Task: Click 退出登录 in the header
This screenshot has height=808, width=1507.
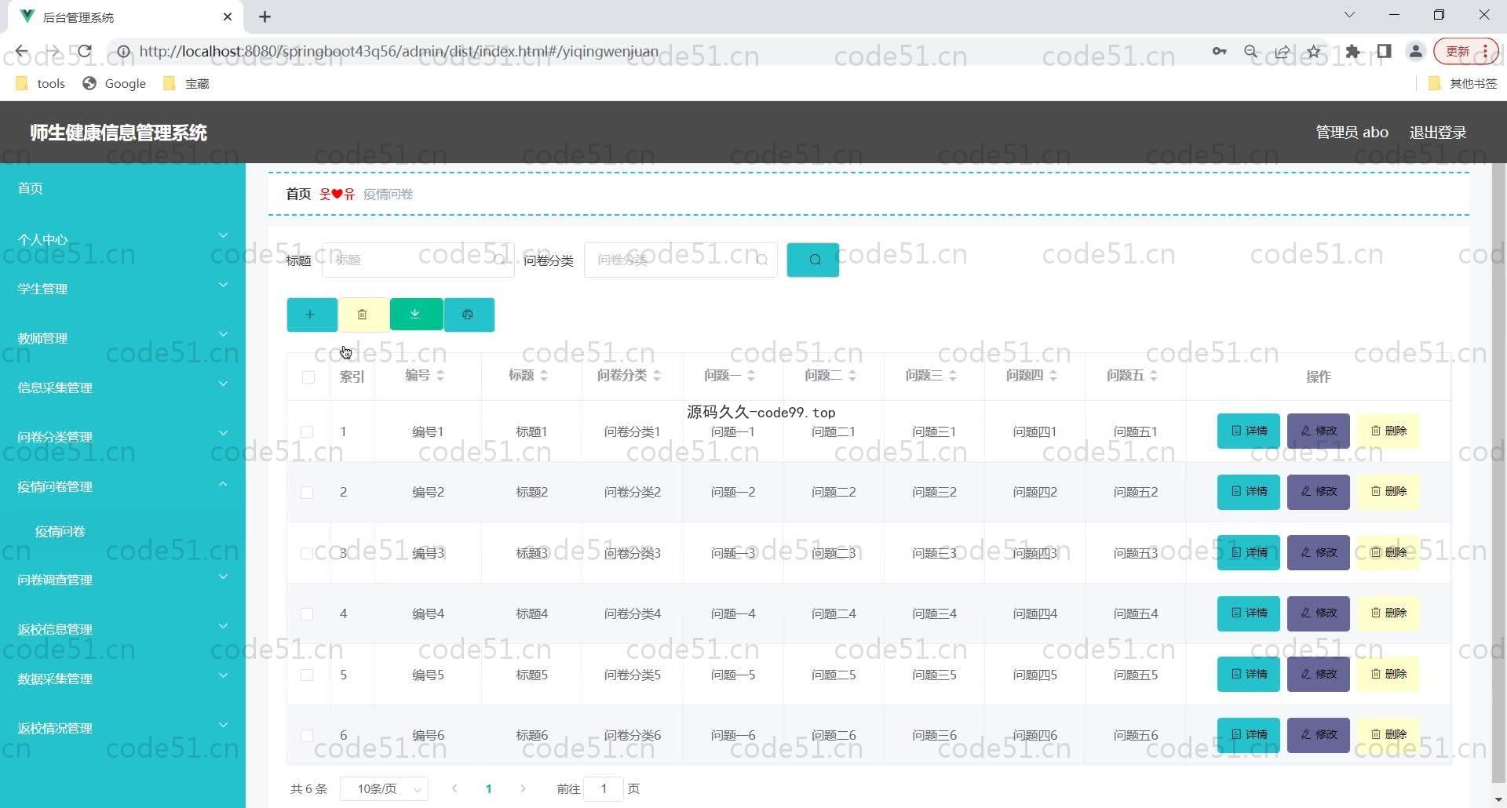Action: click(x=1437, y=133)
